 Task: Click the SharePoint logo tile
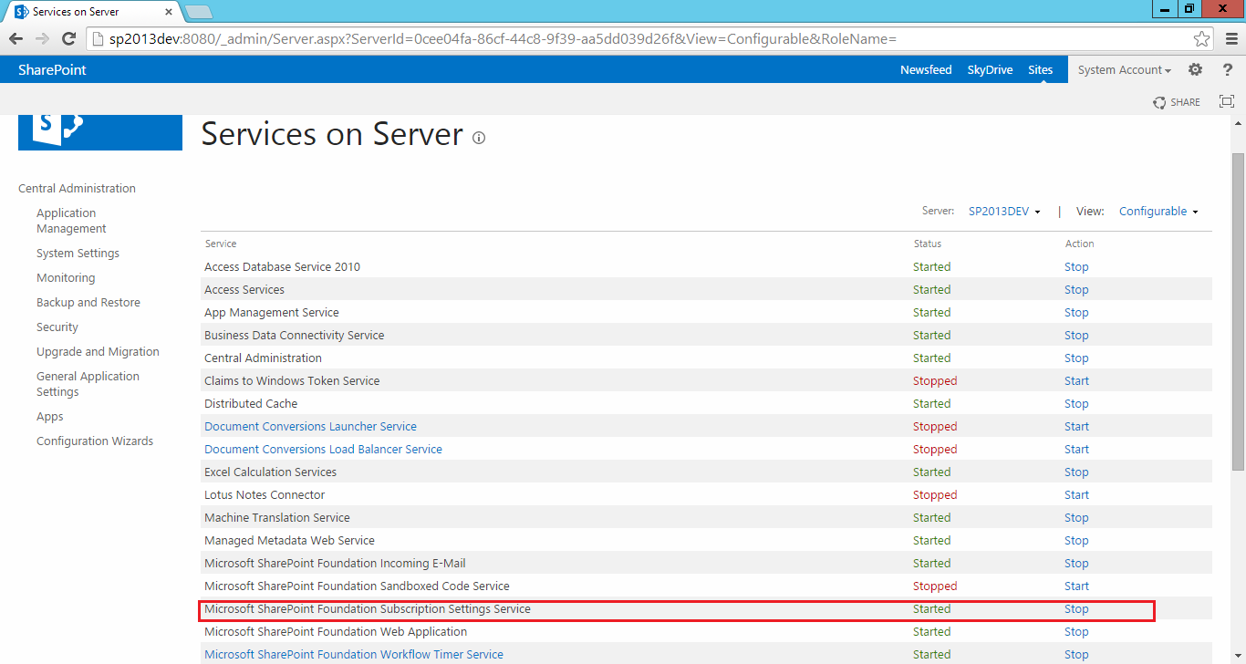click(100, 132)
